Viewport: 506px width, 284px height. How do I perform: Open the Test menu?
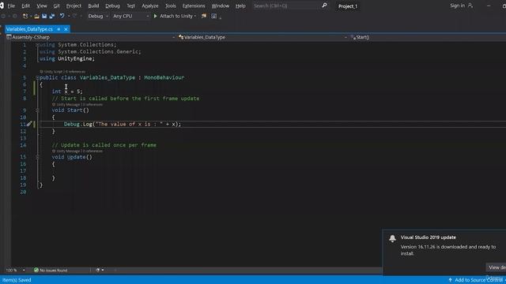click(x=130, y=6)
